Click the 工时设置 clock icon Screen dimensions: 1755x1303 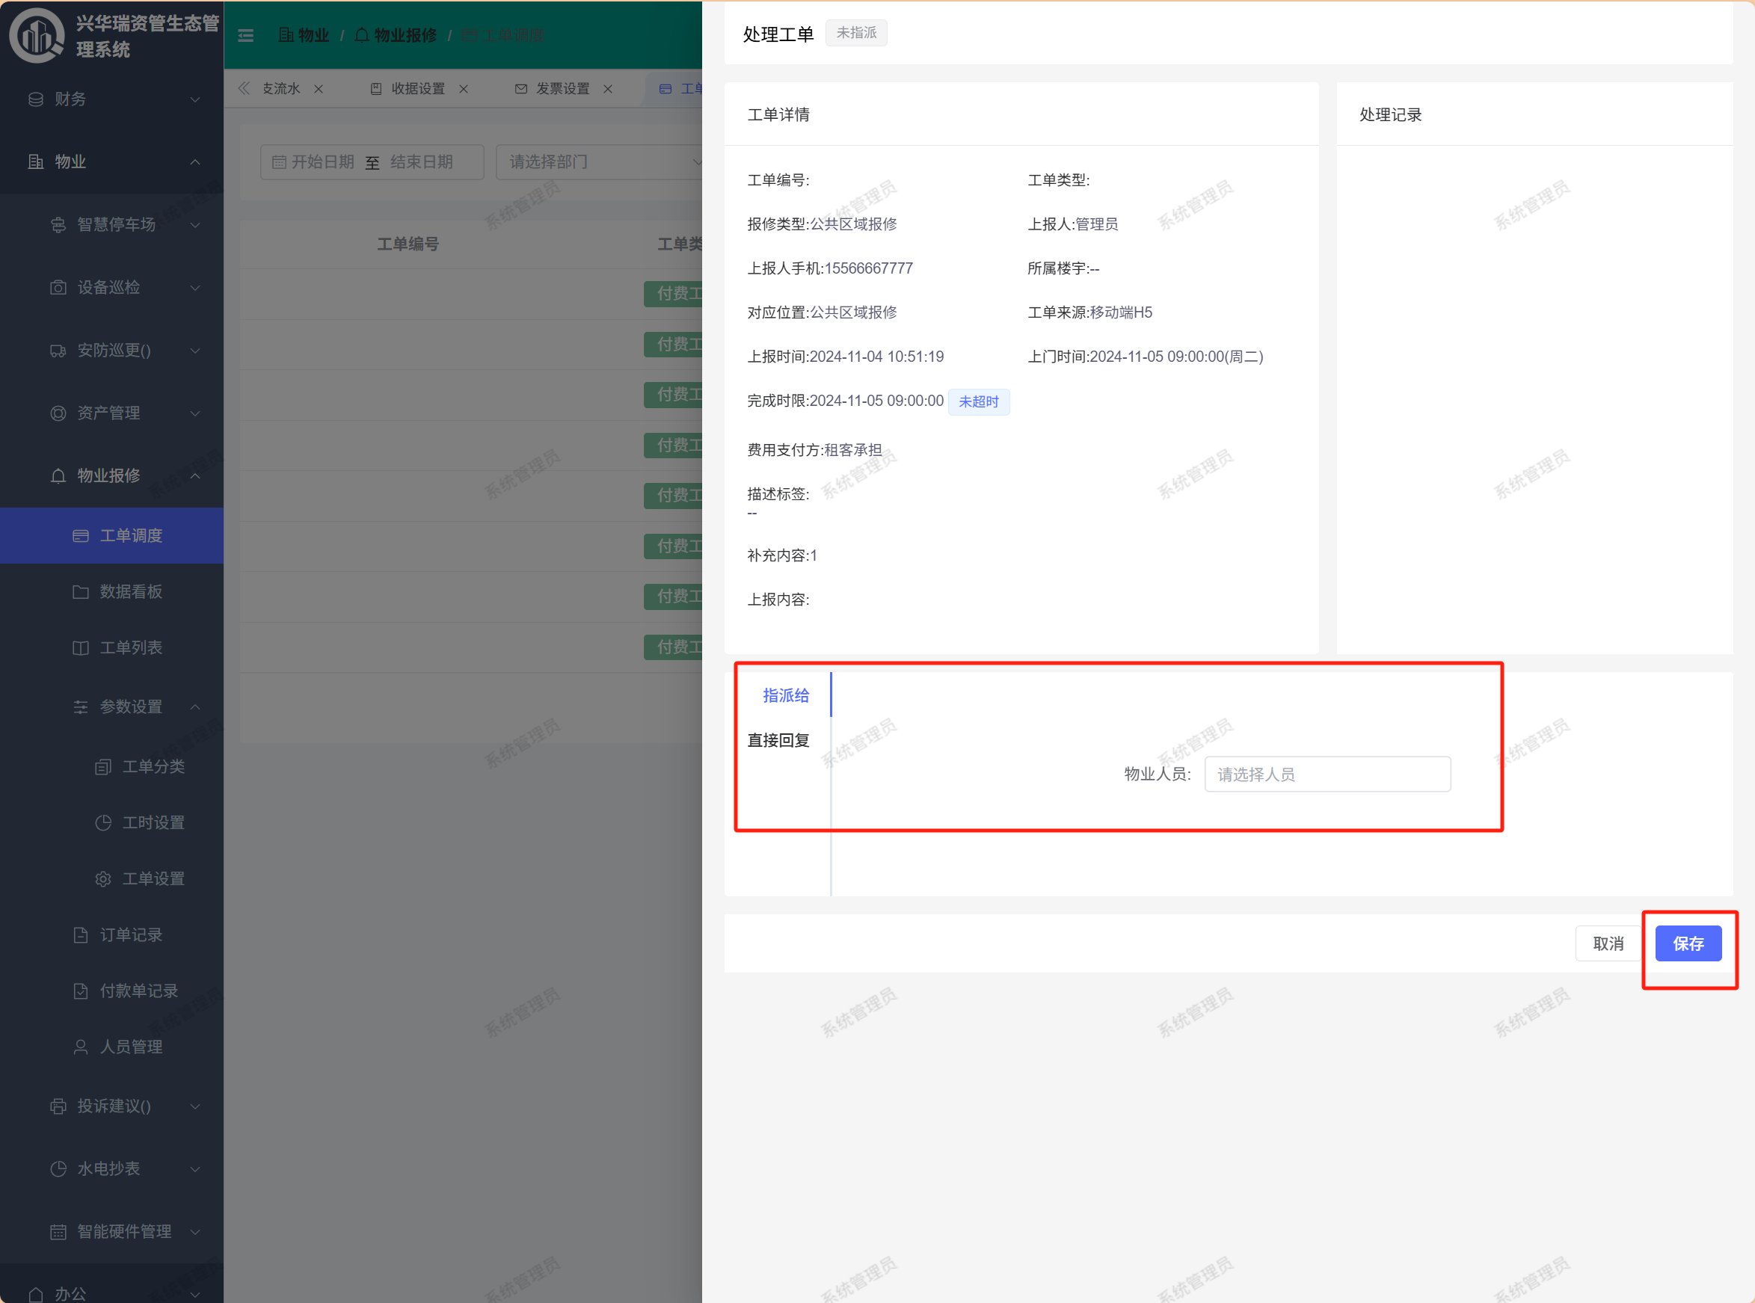(x=103, y=822)
